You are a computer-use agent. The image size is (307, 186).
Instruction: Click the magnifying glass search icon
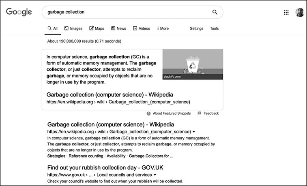click(x=215, y=12)
